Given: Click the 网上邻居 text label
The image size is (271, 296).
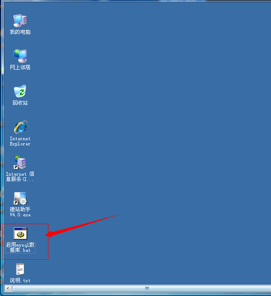Looking at the screenshot, I should [20, 68].
